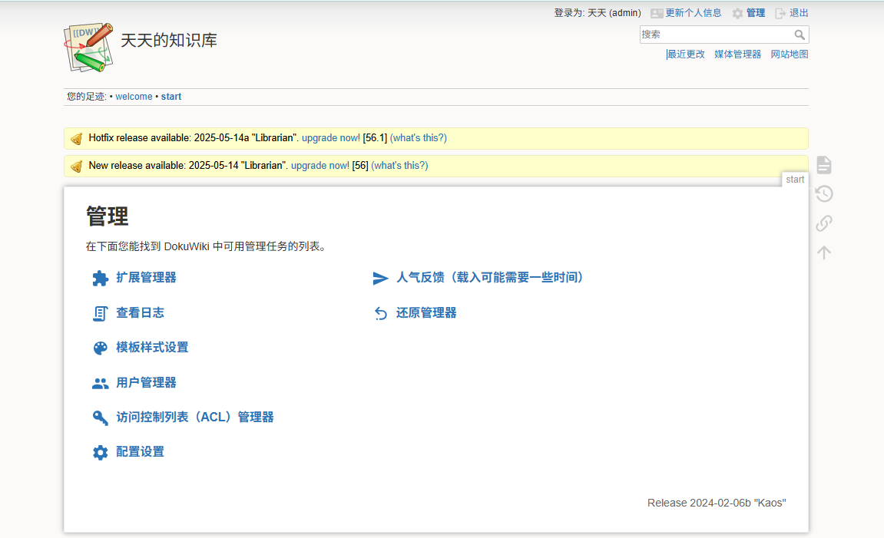The image size is (884, 538).
Task: Open the Extension Manager puzzle icon
Action: 101,279
